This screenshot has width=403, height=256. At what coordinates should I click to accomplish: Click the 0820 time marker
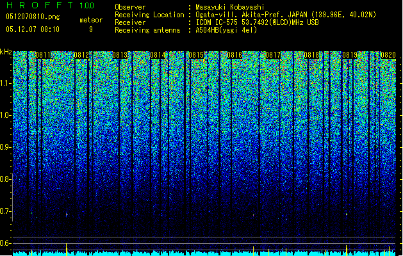point(388,55)
